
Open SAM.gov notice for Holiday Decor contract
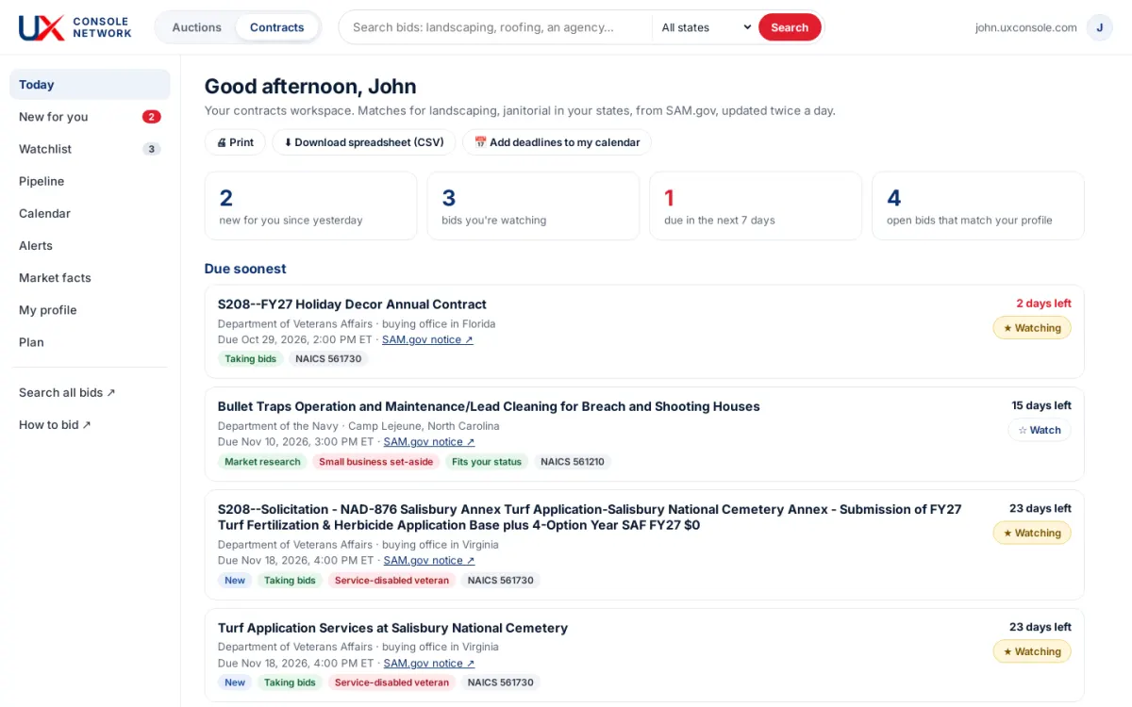coord(427,339)
